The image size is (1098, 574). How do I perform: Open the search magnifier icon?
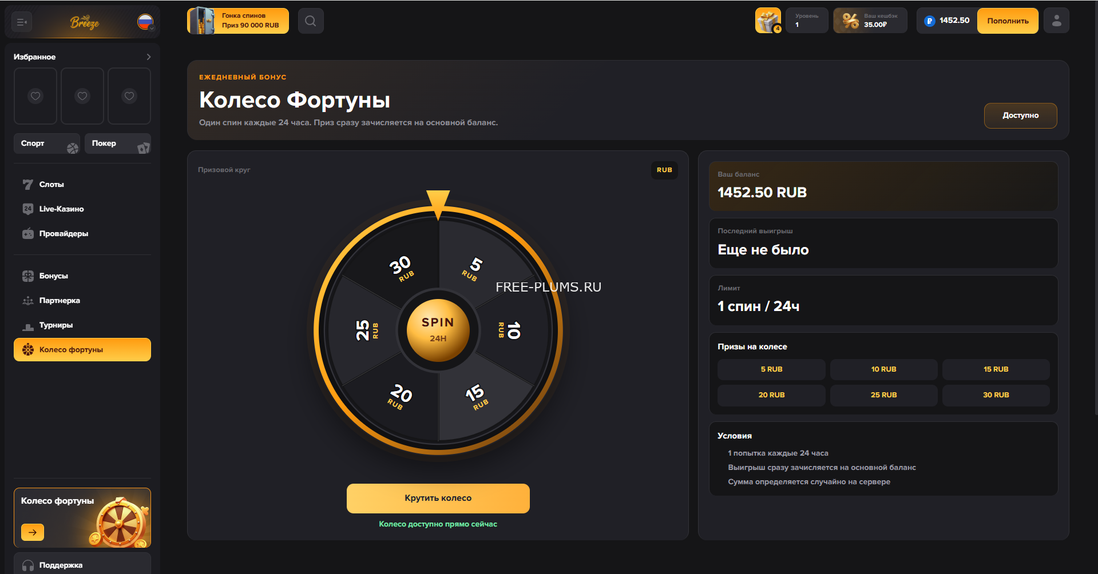pyautogui.click(x=311, y=21)
